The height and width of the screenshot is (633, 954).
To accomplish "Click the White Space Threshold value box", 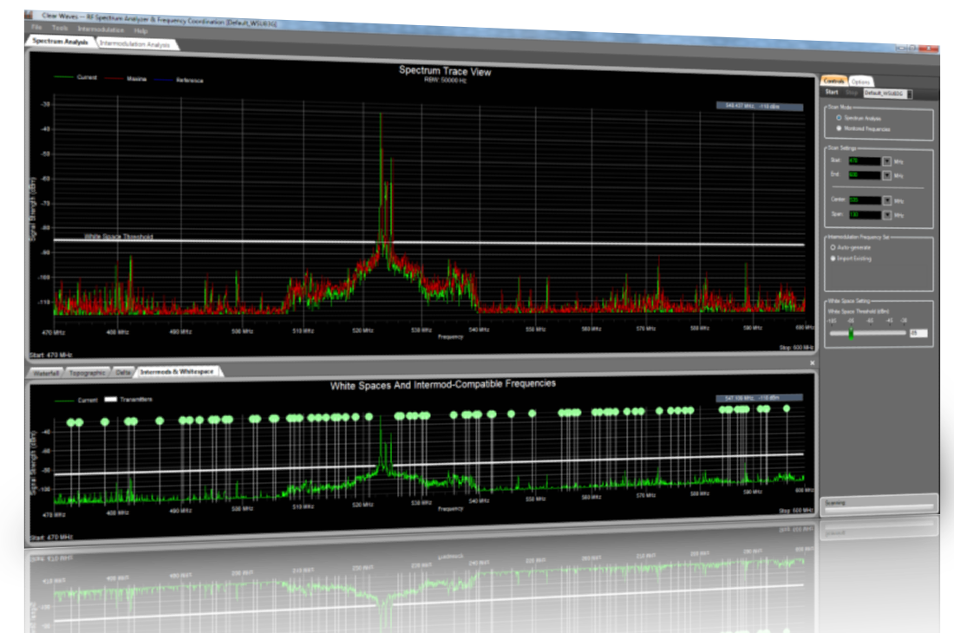I will coord(918,333).
